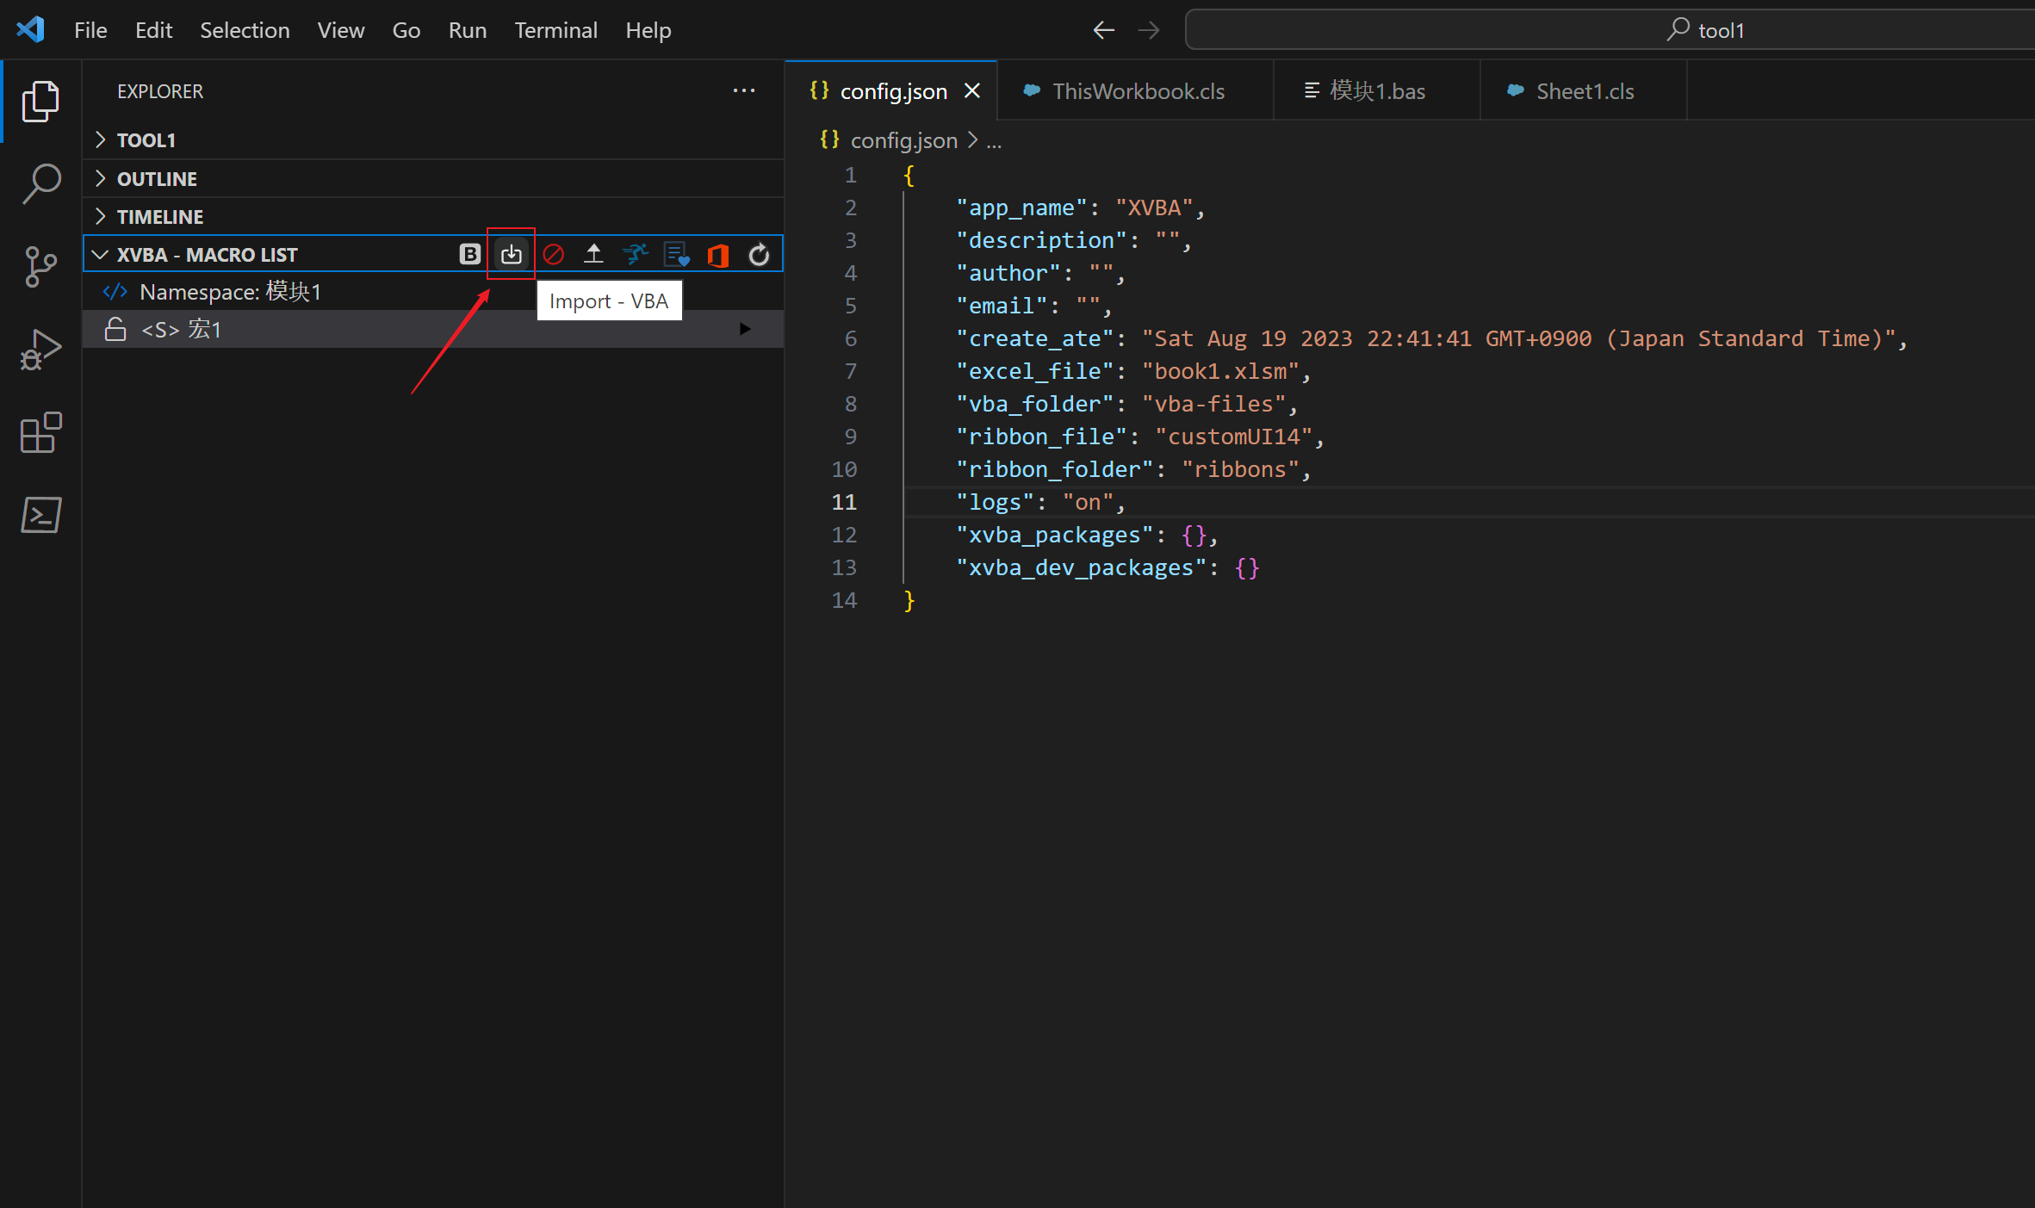Close the config.json tab
Screen dimensions: 2035x1208
tap(972, 90)
